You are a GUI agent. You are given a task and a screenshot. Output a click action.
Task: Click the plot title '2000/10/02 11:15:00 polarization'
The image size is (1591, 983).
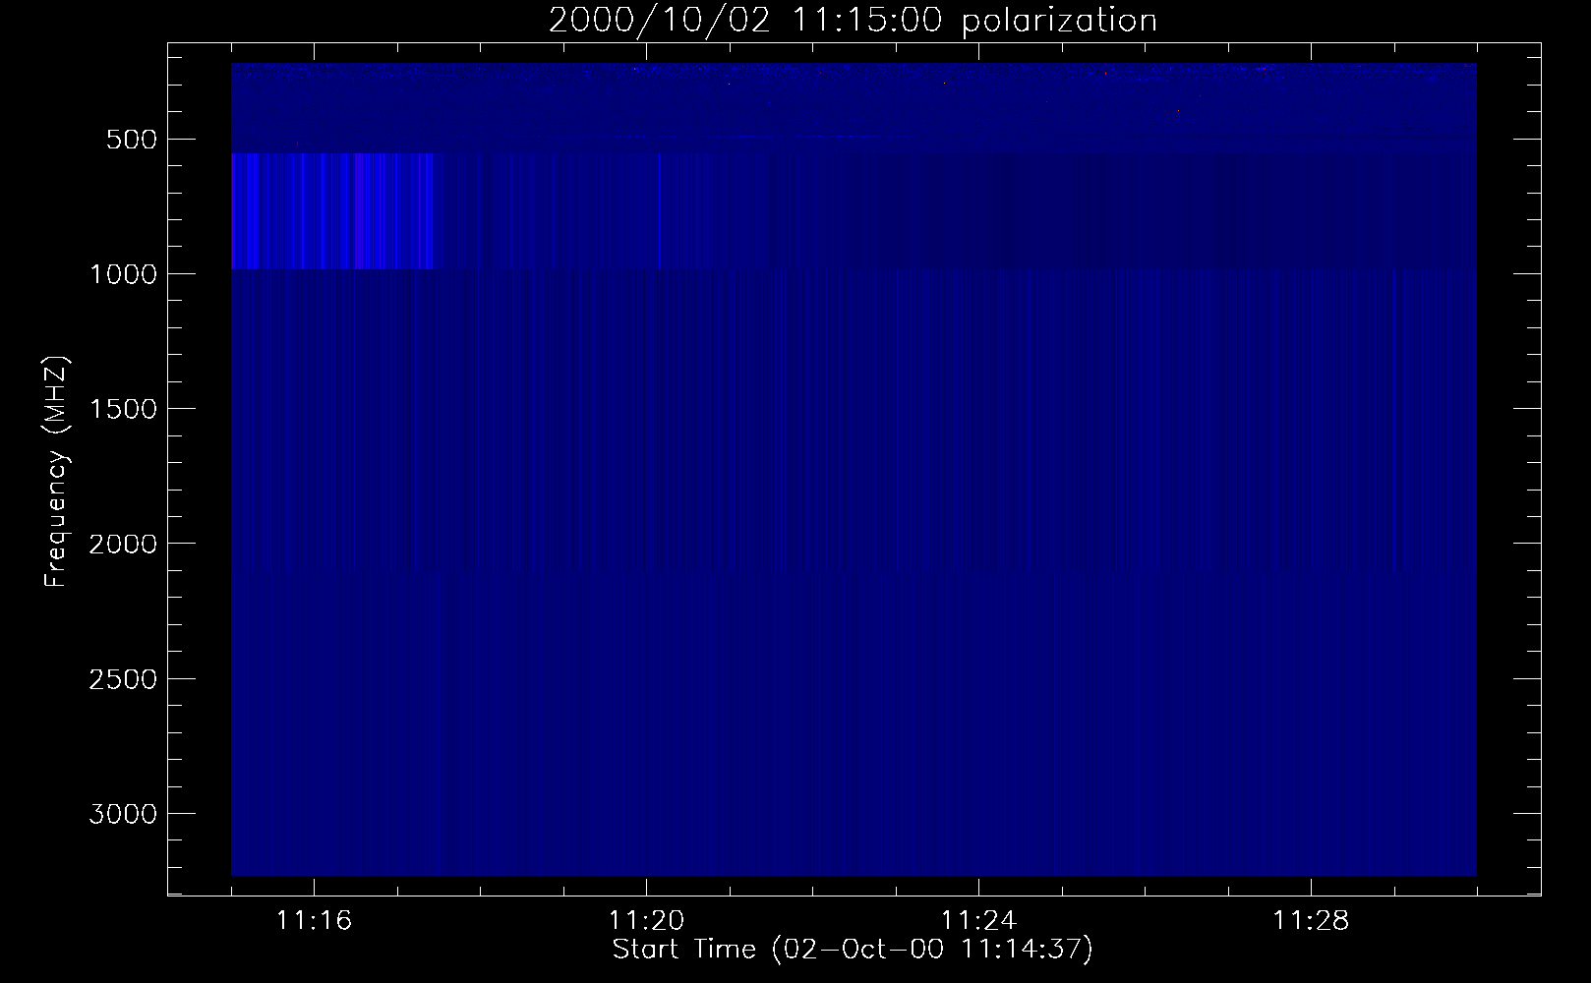853,21
